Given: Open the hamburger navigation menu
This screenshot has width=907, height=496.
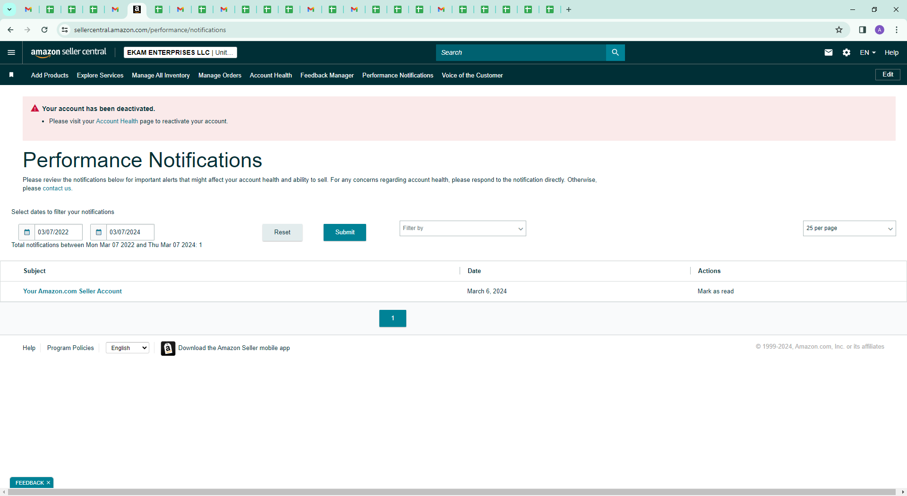Looking at the screenshot, I should coord(11,52).
